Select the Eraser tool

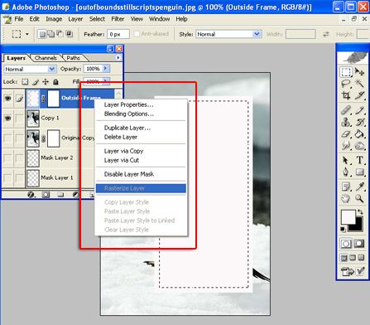[x=346, y=134]
